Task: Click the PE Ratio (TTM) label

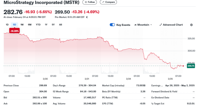Action: pos(110,97)
